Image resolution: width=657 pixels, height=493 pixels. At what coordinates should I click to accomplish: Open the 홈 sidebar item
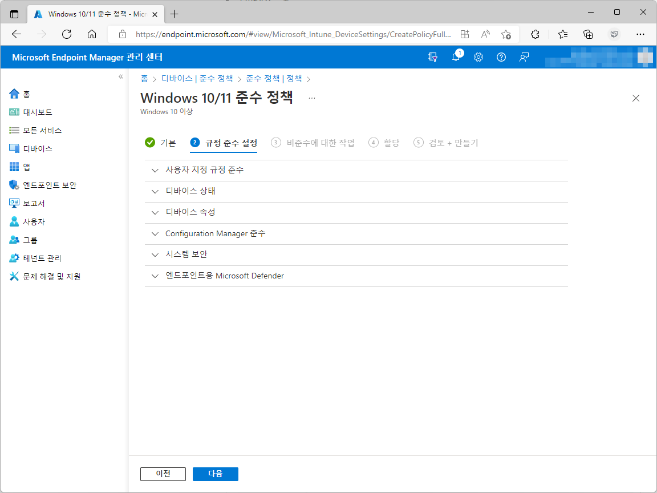pyautogui.click(x=20, y=94)
